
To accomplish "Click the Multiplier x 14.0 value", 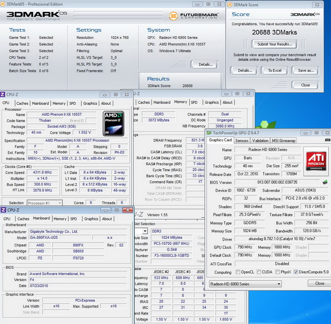I will click(42, 178).
